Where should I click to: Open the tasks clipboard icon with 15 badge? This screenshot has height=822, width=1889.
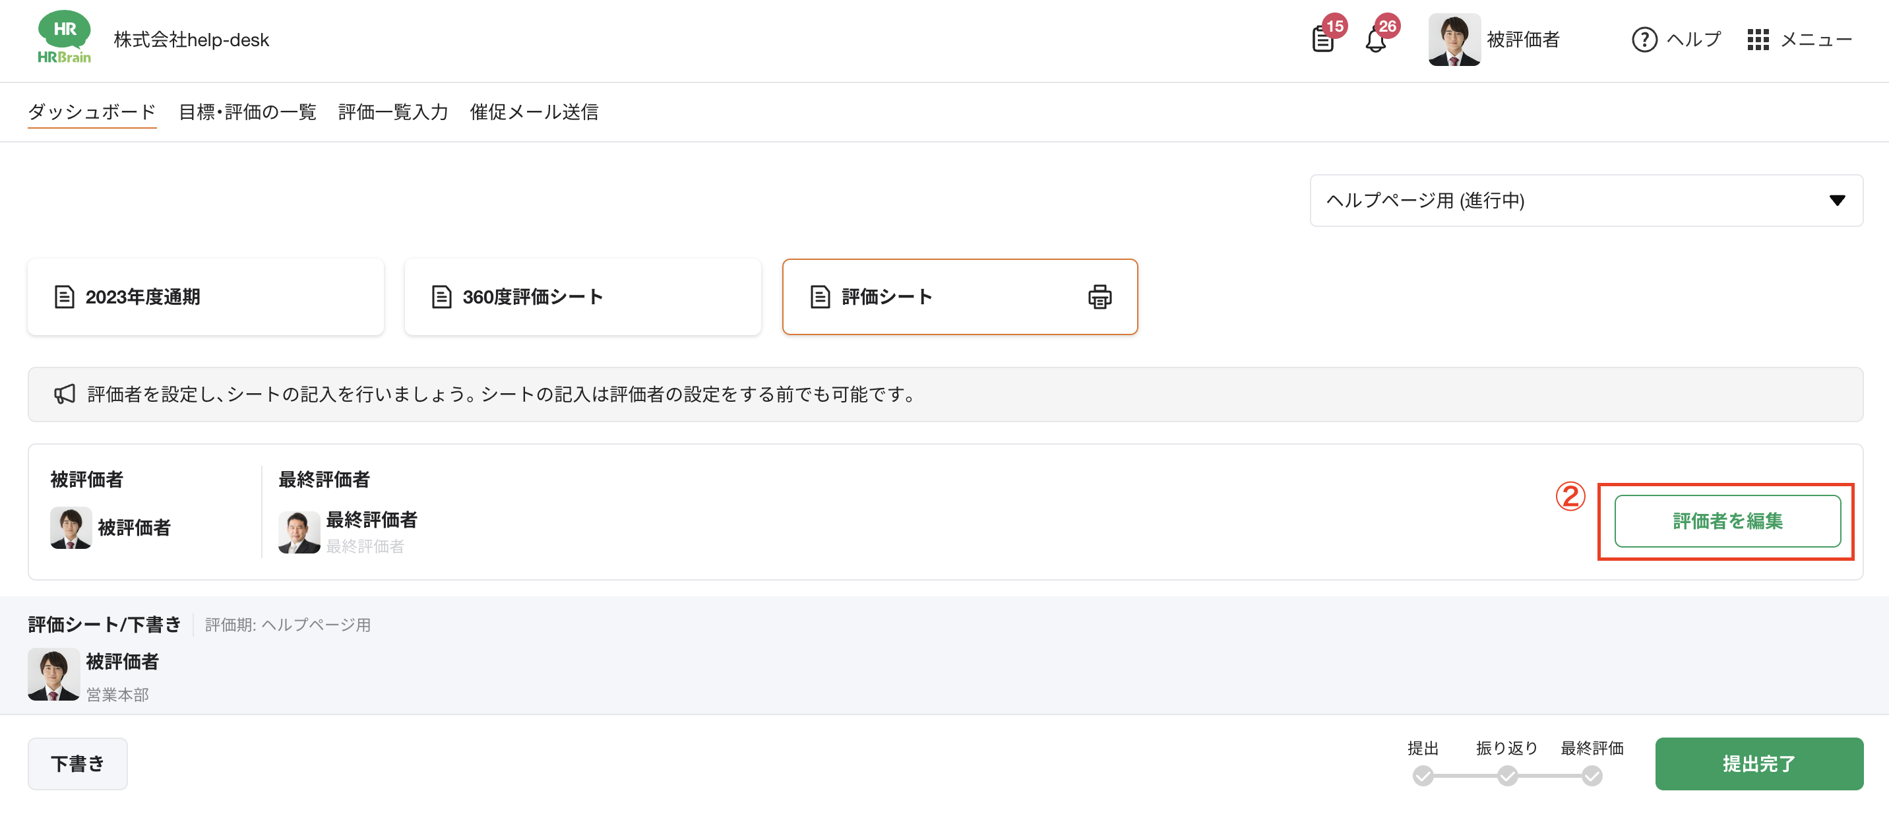(1322, 40)
